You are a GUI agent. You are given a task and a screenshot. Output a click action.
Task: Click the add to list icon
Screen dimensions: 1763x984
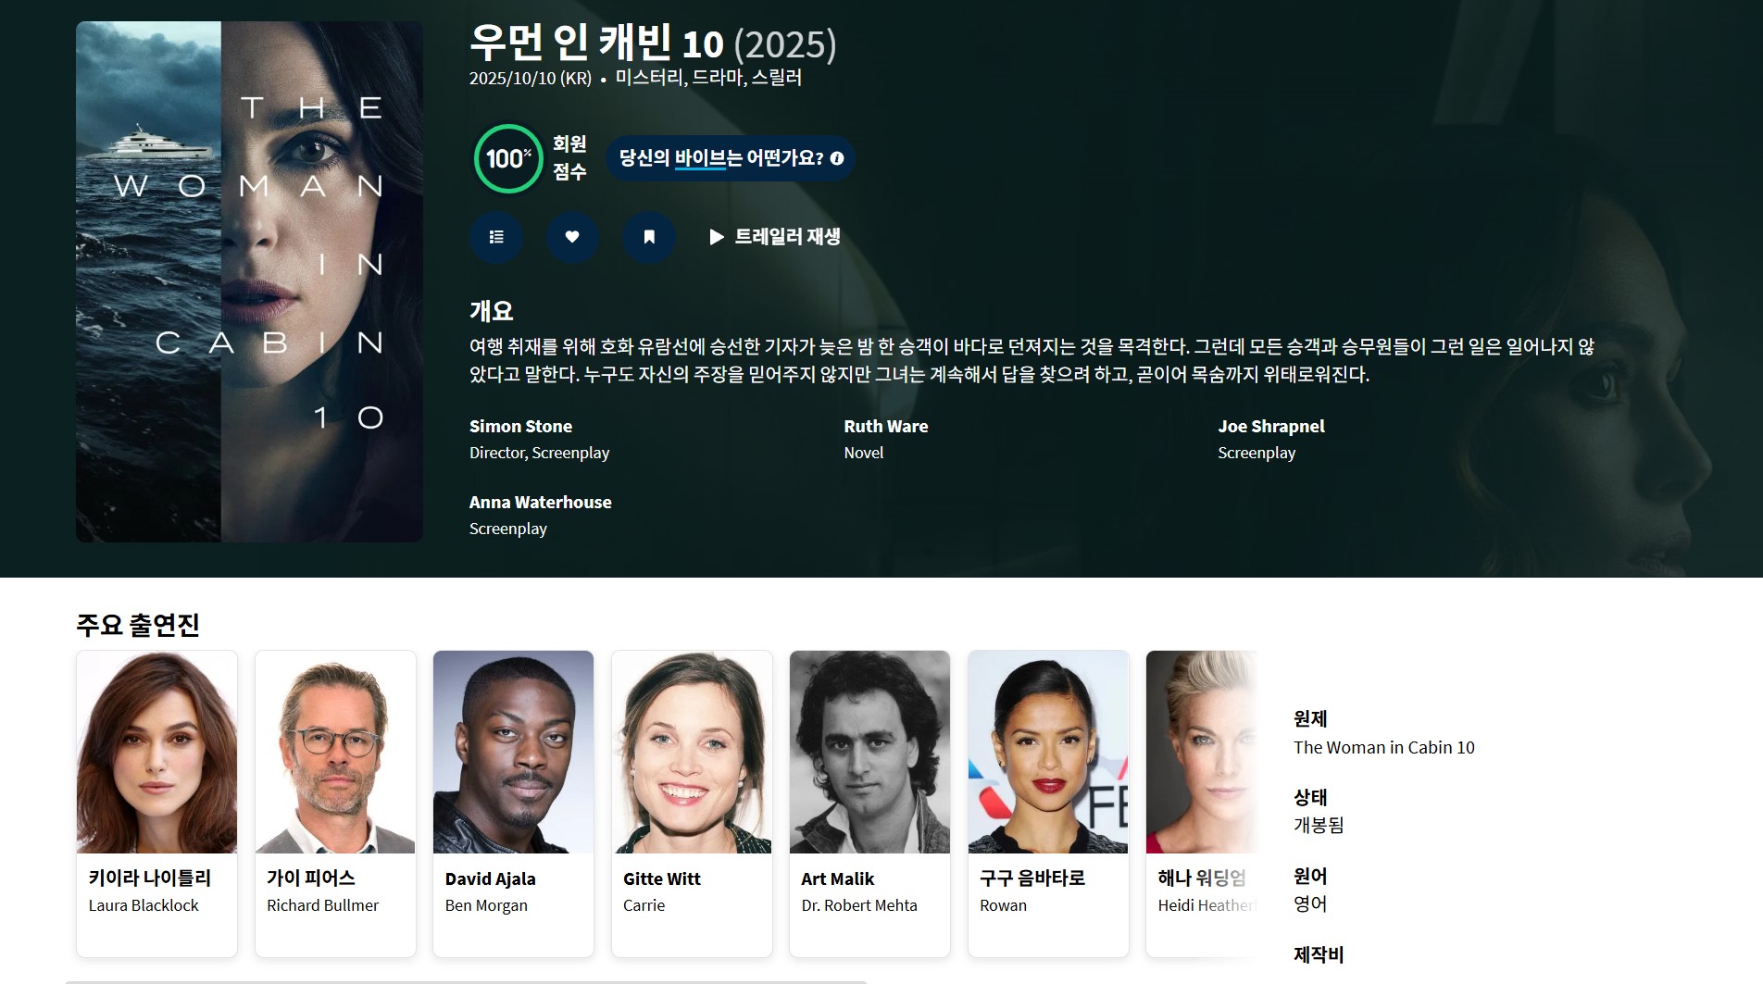(x=496, y=237)
